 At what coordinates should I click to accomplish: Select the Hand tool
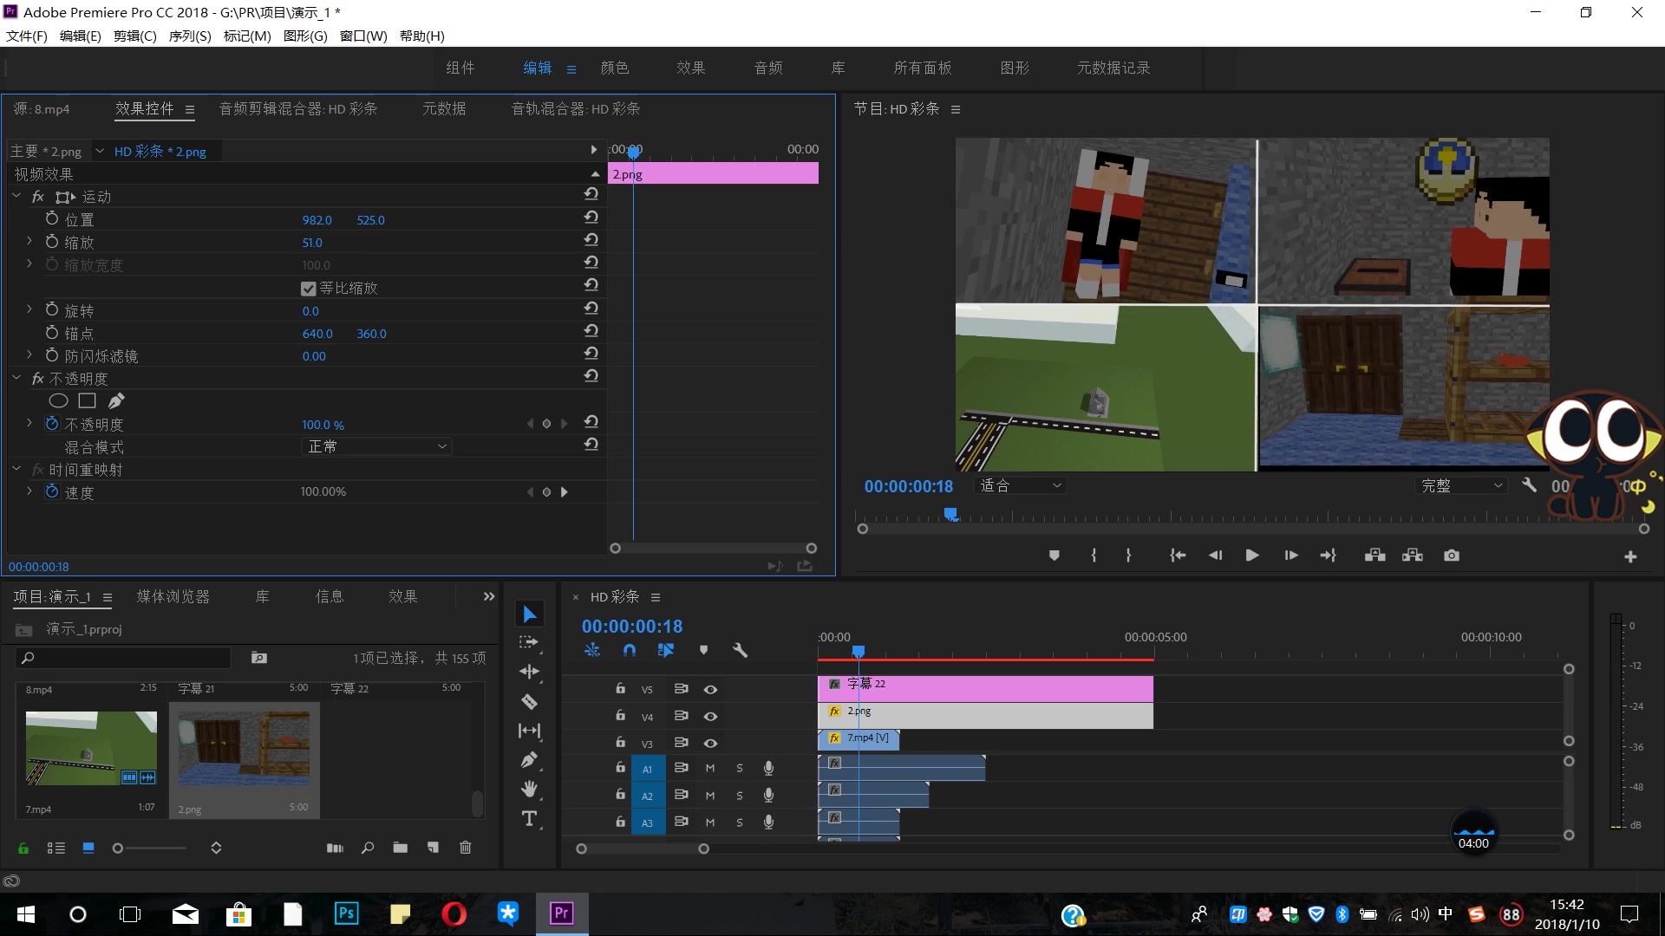pyautogui.click(x=529, y=790)
